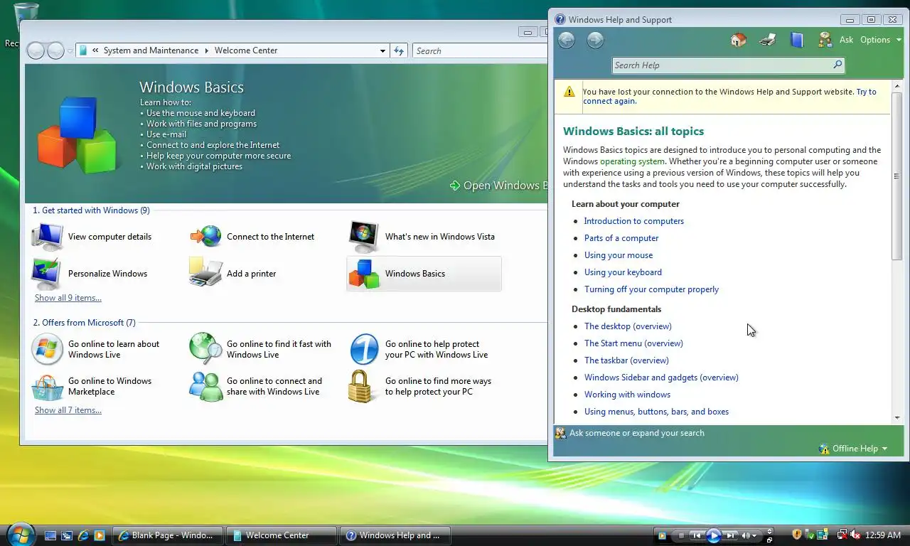
Task: Open the Options dropdown in Help
Action: point(881,40)
